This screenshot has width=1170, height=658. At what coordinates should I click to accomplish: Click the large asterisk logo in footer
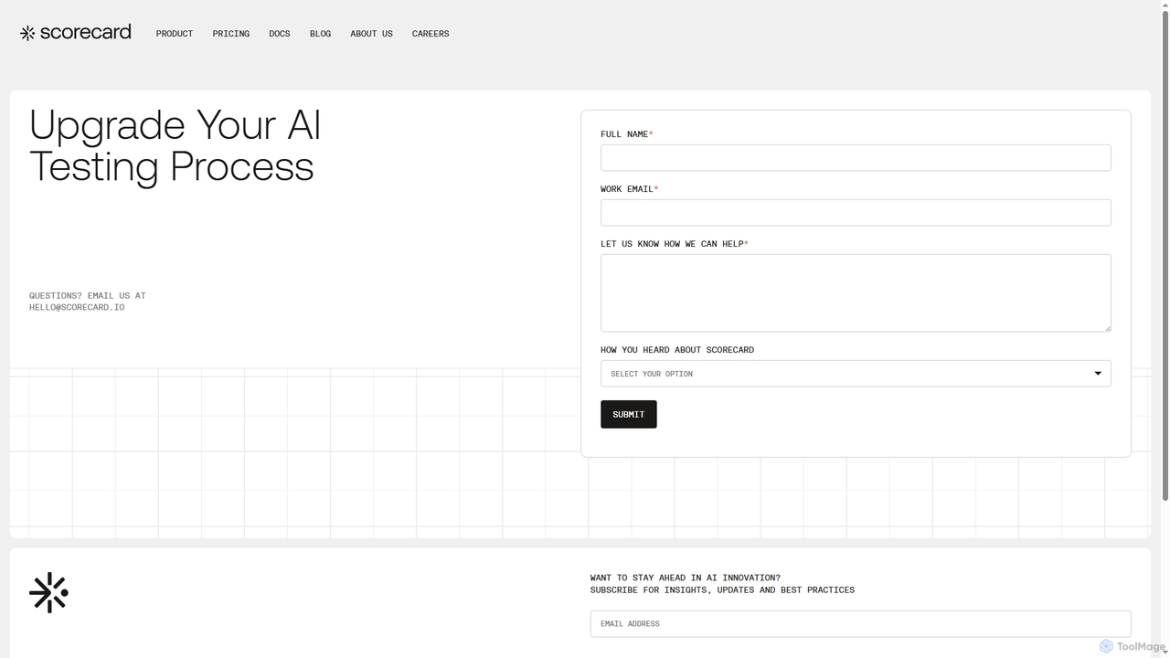(48, 593)
